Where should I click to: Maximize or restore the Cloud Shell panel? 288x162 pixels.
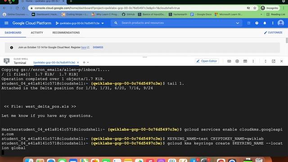pyautogui.click(x=265, y=61)
